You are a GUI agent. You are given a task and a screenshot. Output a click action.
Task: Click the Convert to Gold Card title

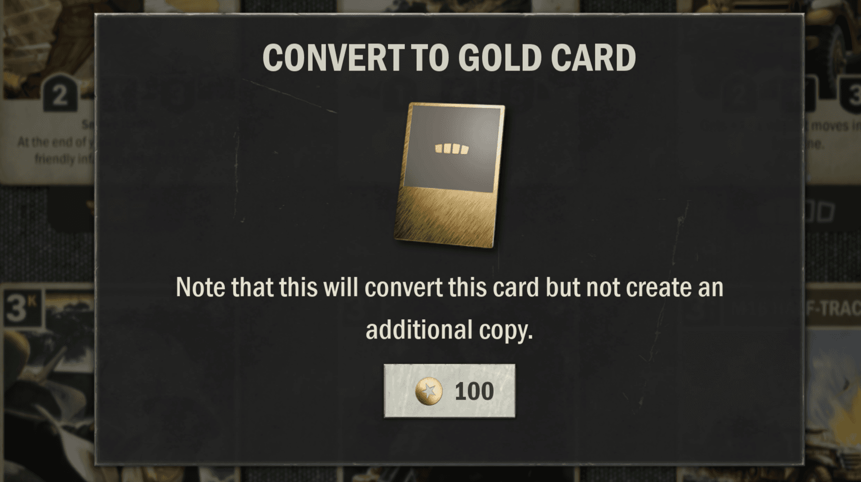pyautogui.click(x=449, y=58)
